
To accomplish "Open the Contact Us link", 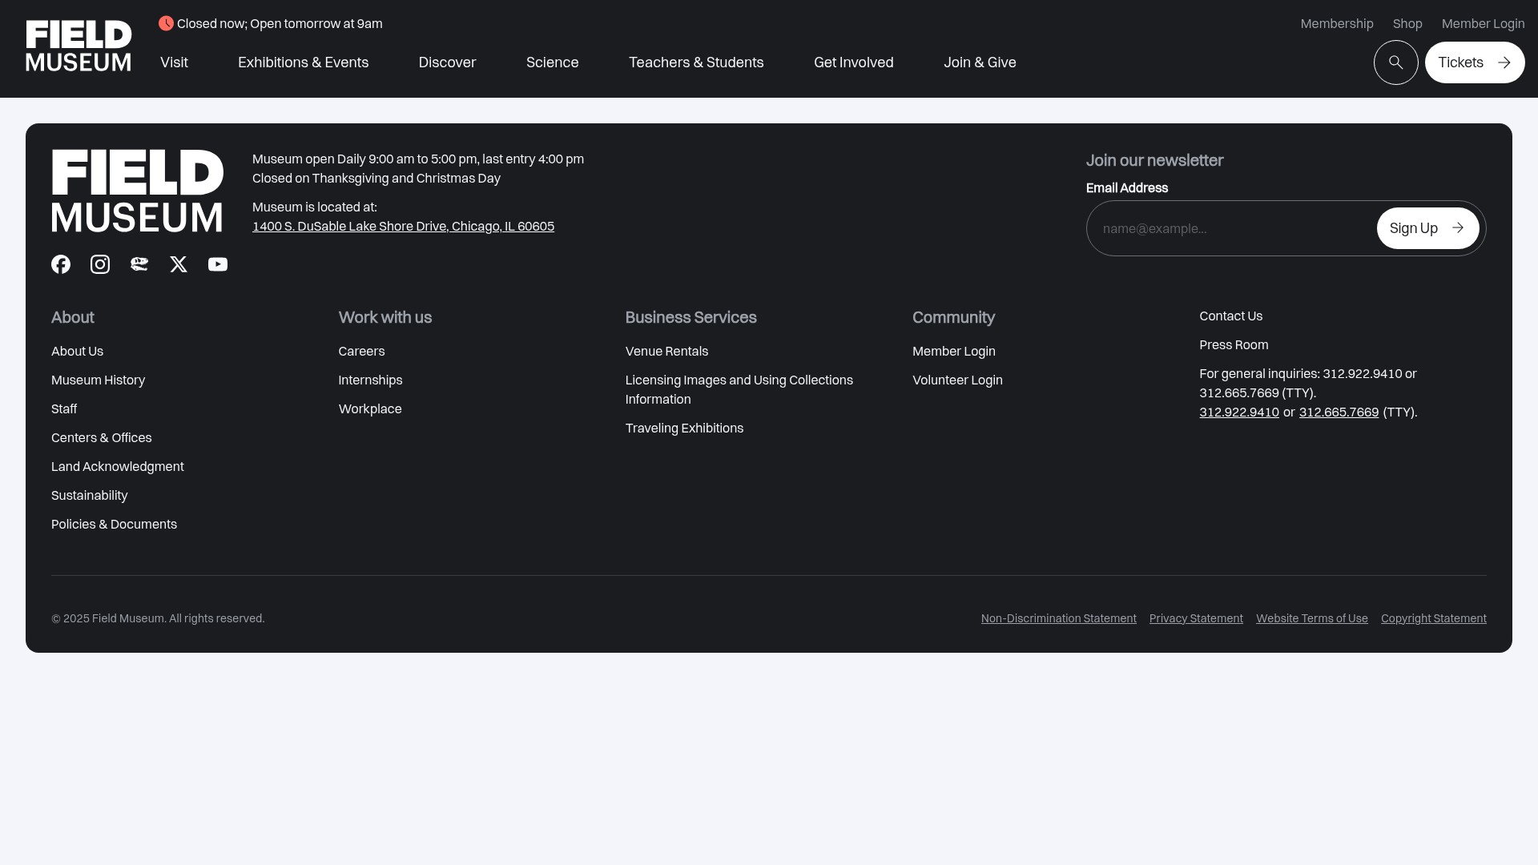I will click(1230, 316).
